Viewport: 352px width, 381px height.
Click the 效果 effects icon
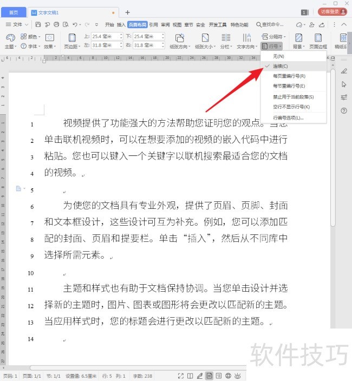click(50, 38)
